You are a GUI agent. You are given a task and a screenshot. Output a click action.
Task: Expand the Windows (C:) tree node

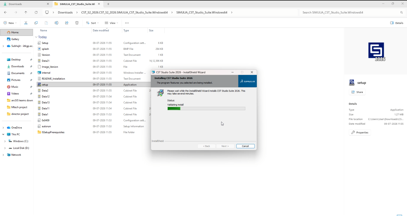click(x=5, y=141)
